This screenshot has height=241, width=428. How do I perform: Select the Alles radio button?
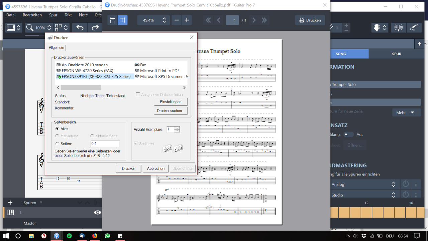tap(57, 129)
